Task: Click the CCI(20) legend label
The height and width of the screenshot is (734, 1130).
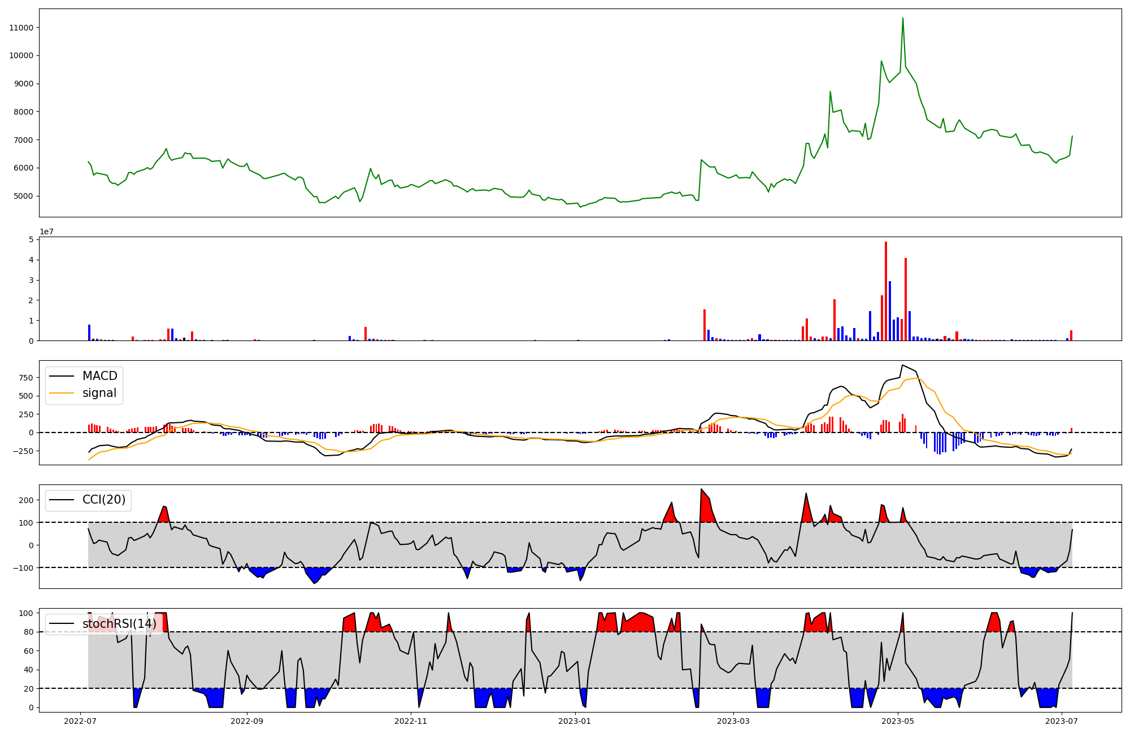Action: coord(104,500)
